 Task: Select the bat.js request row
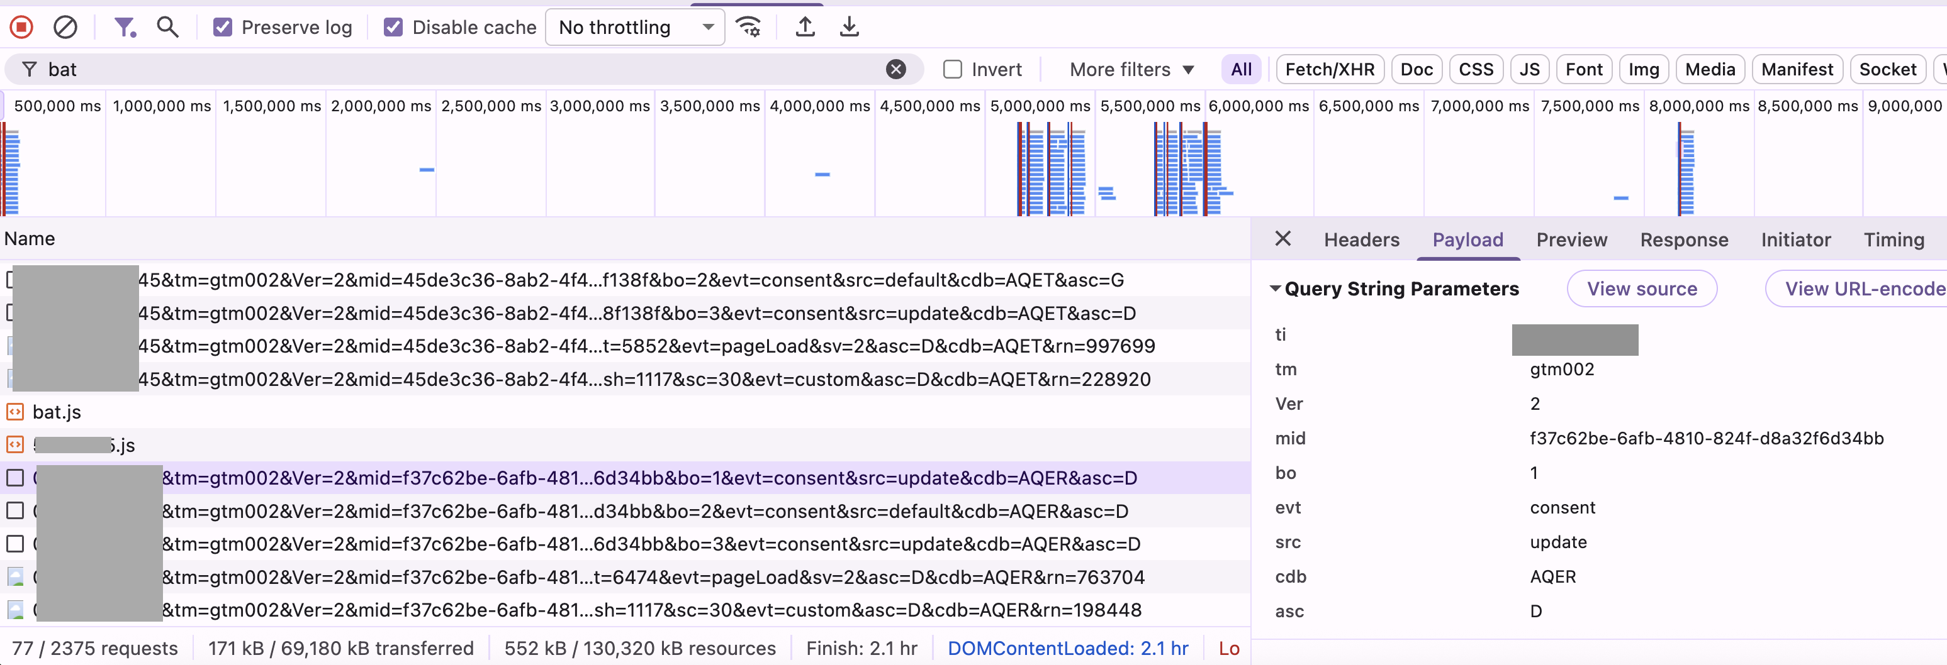tap(57, 411)
